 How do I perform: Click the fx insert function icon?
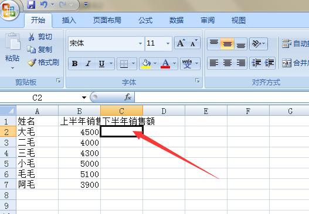pos(128,97)
